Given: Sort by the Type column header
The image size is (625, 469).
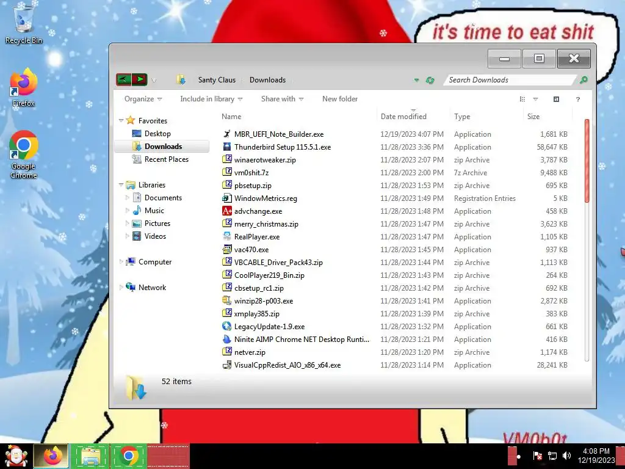Looking at the screenshot, I should 462,117.
